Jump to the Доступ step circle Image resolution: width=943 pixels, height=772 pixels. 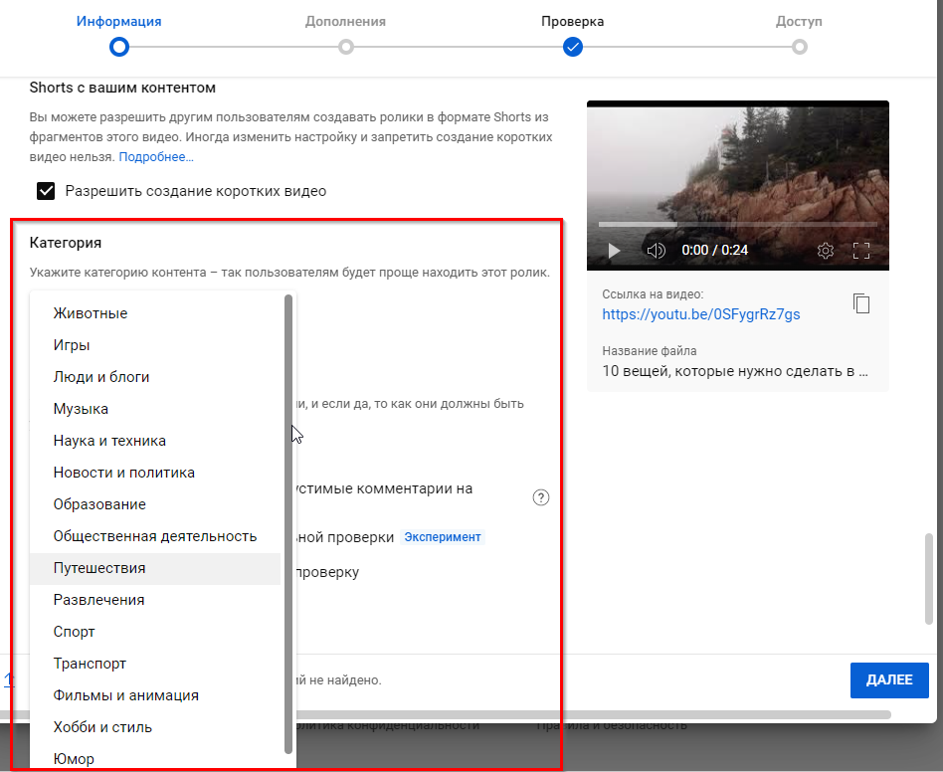point(799,47)
